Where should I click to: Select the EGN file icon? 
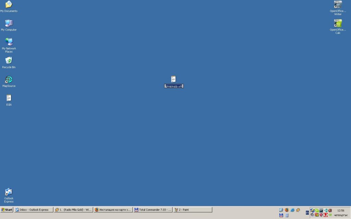[9, 100]
